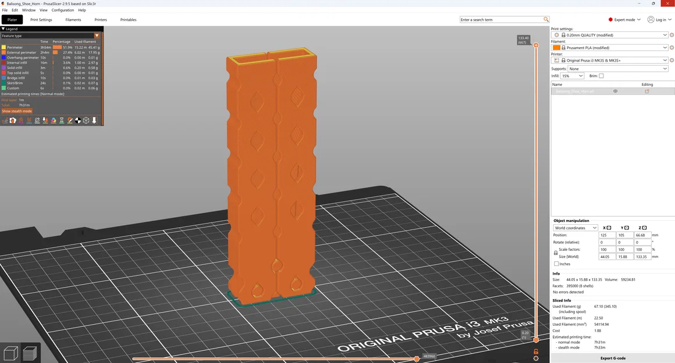
Task: Collapse the Legend panel triangle
Action: [3, 29]
